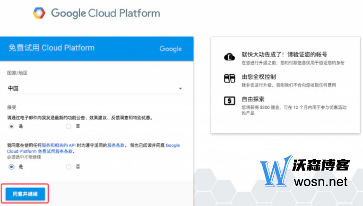
Task: Click the 由您全权控制 heading
Action: click(259, 77)
